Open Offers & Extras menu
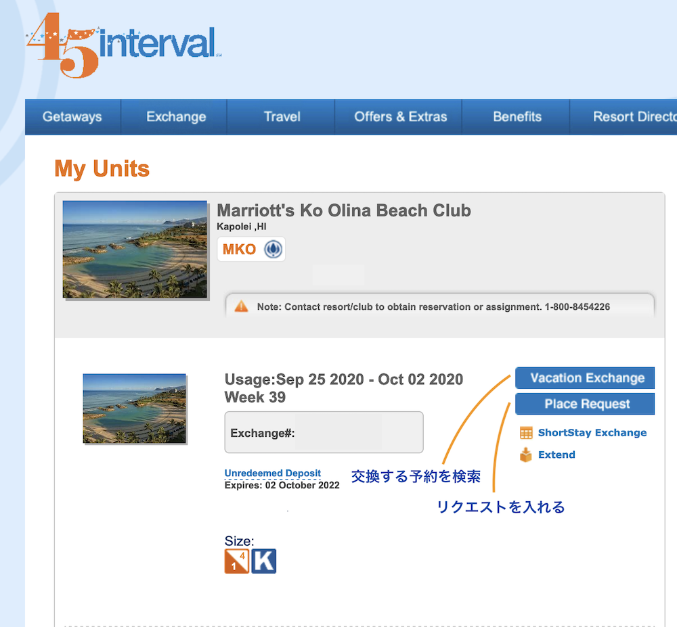 (x=400, y=117)
